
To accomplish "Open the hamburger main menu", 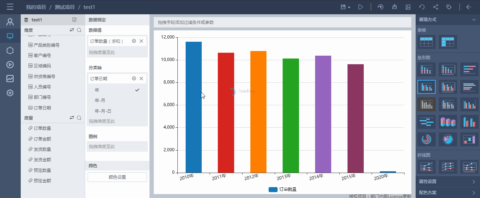I will (x=10, y=7).
